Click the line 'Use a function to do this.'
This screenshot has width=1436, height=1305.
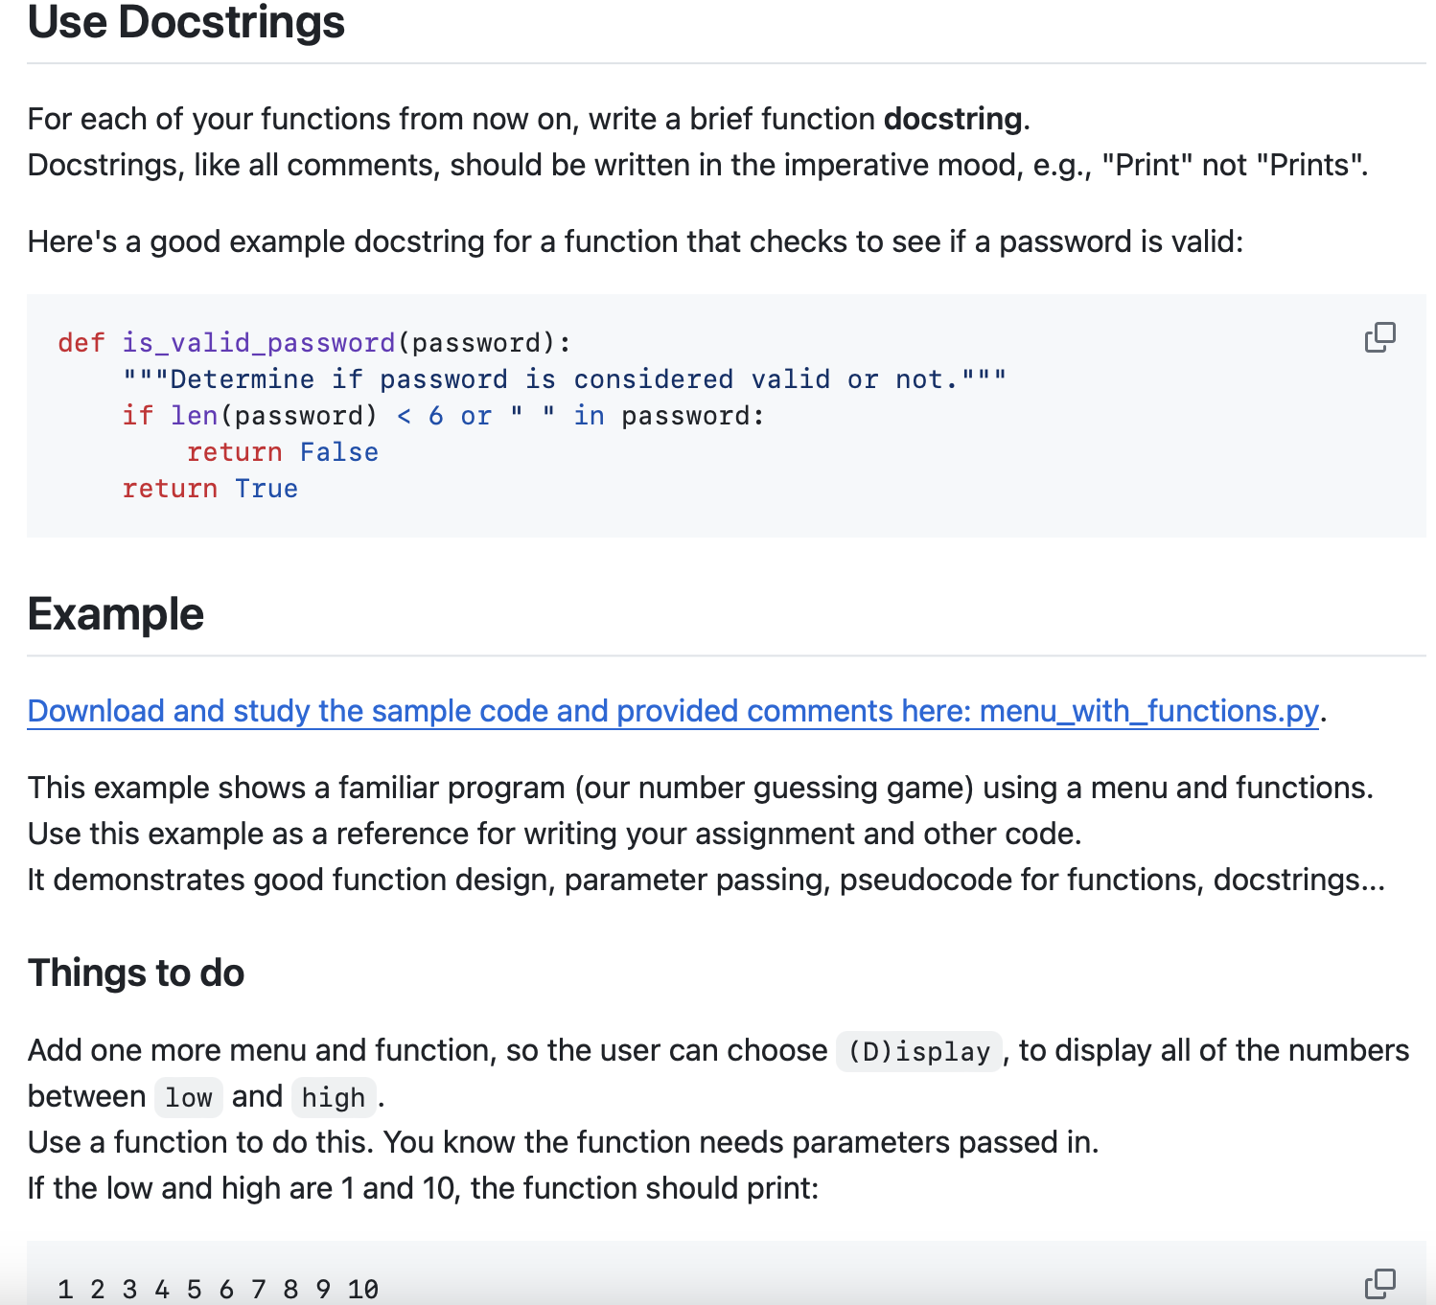tap(564, 1142)
